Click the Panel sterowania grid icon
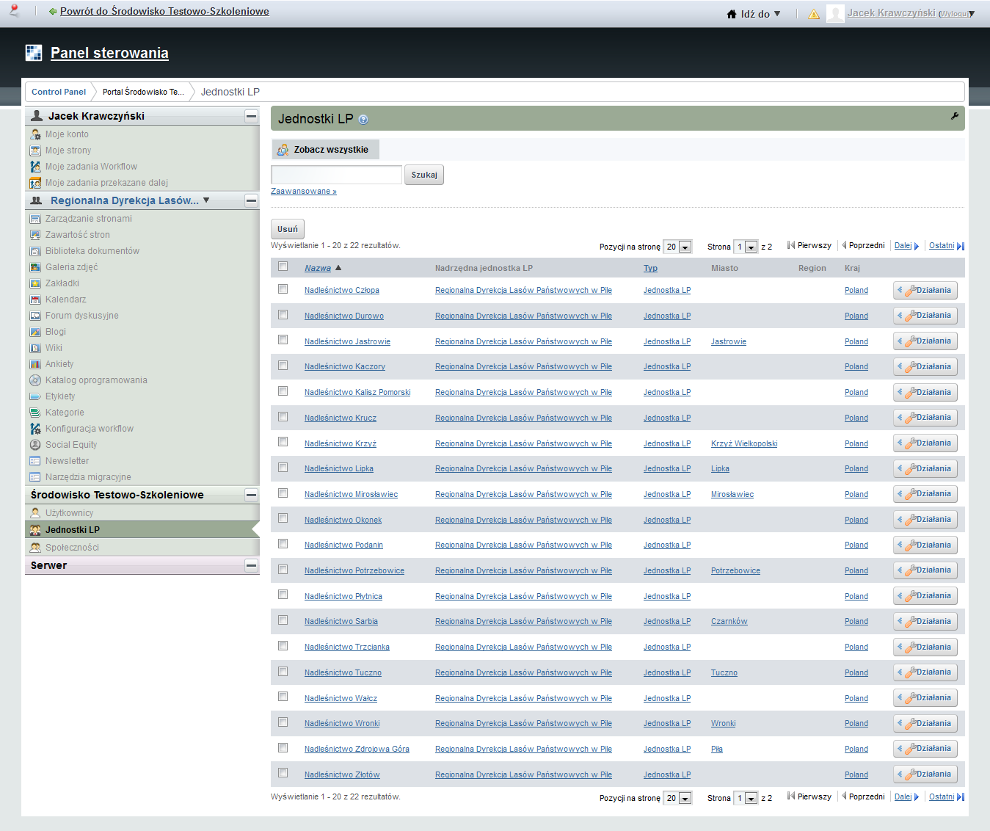 [34, 53]
